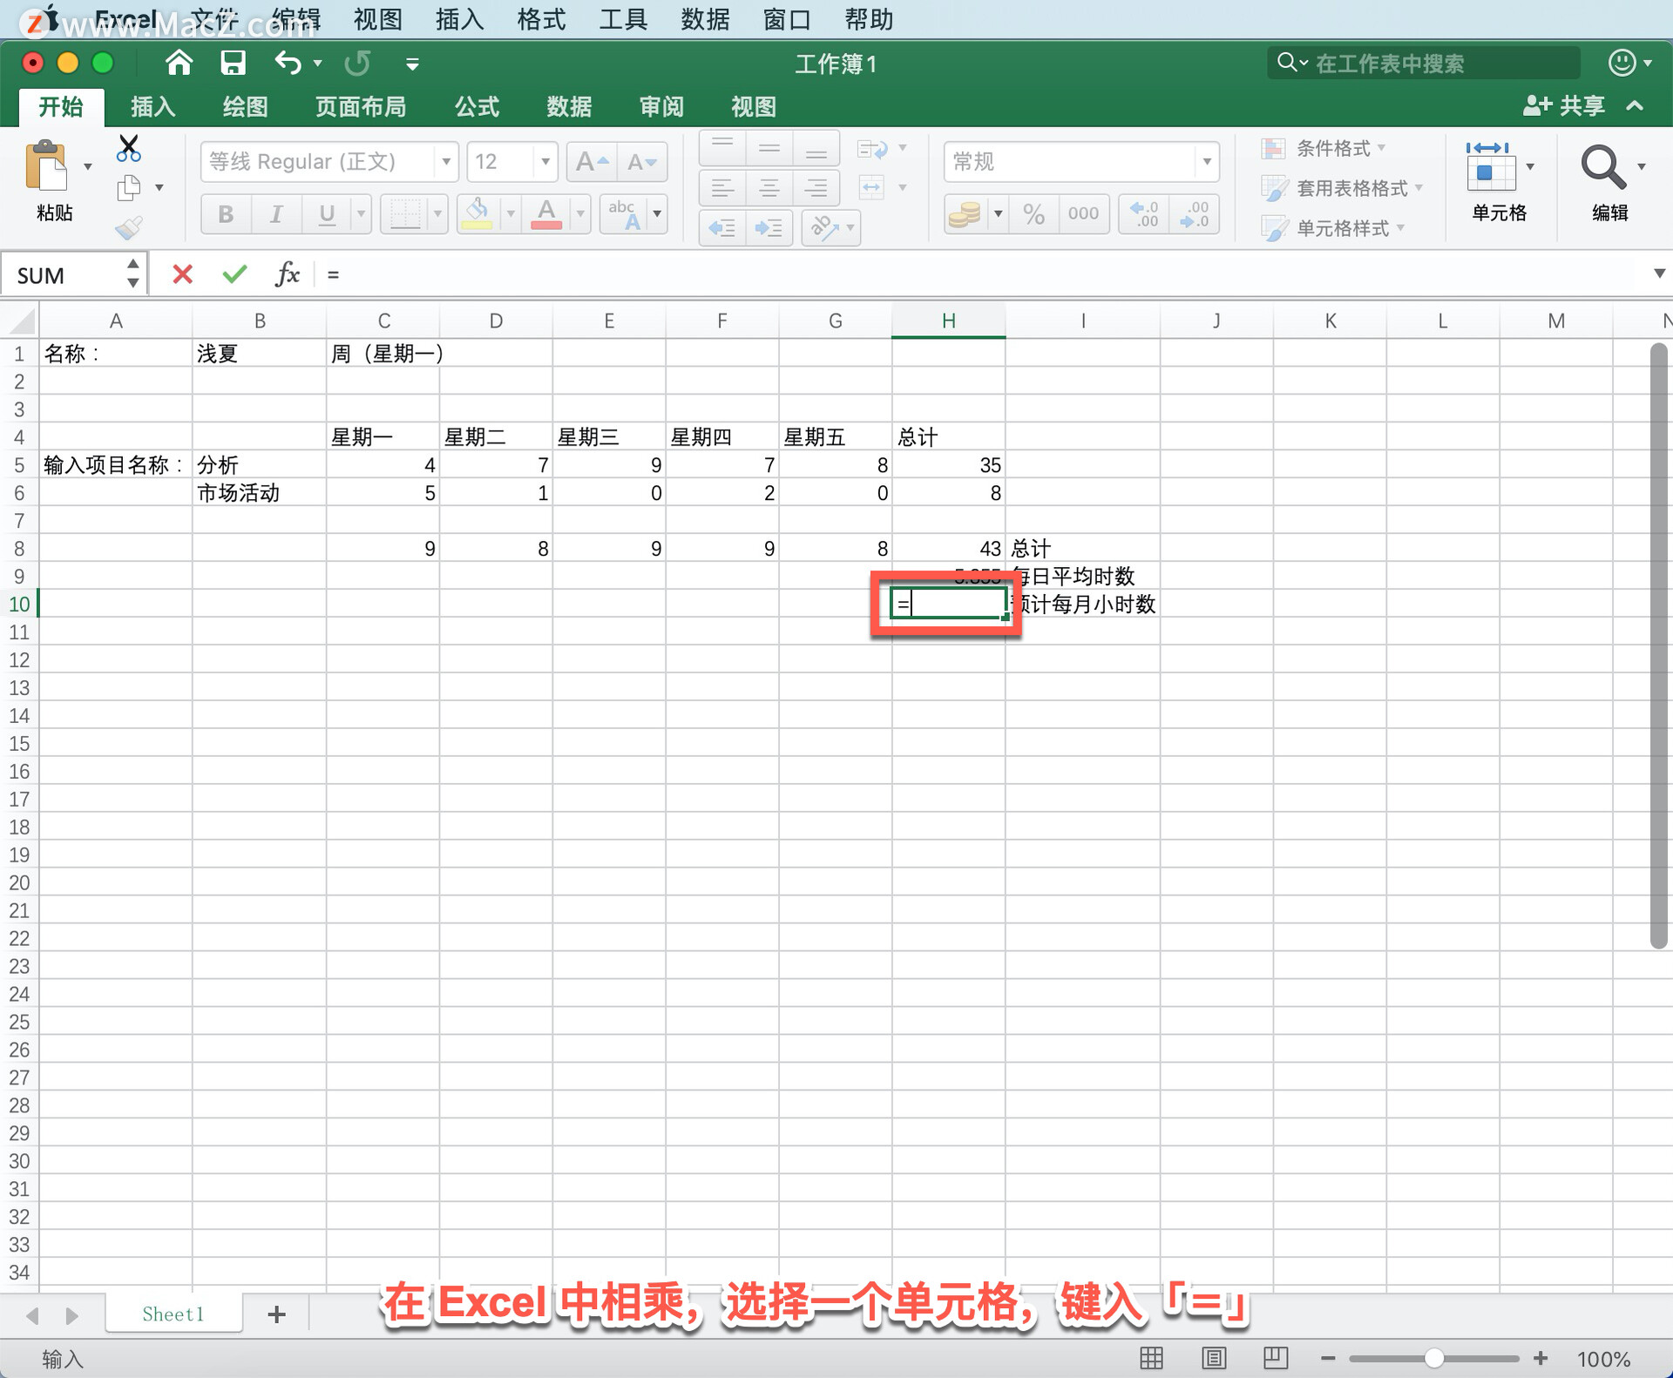Click the vertical scrollbar
The image size is (1673, 1378).
(1659, 645)
